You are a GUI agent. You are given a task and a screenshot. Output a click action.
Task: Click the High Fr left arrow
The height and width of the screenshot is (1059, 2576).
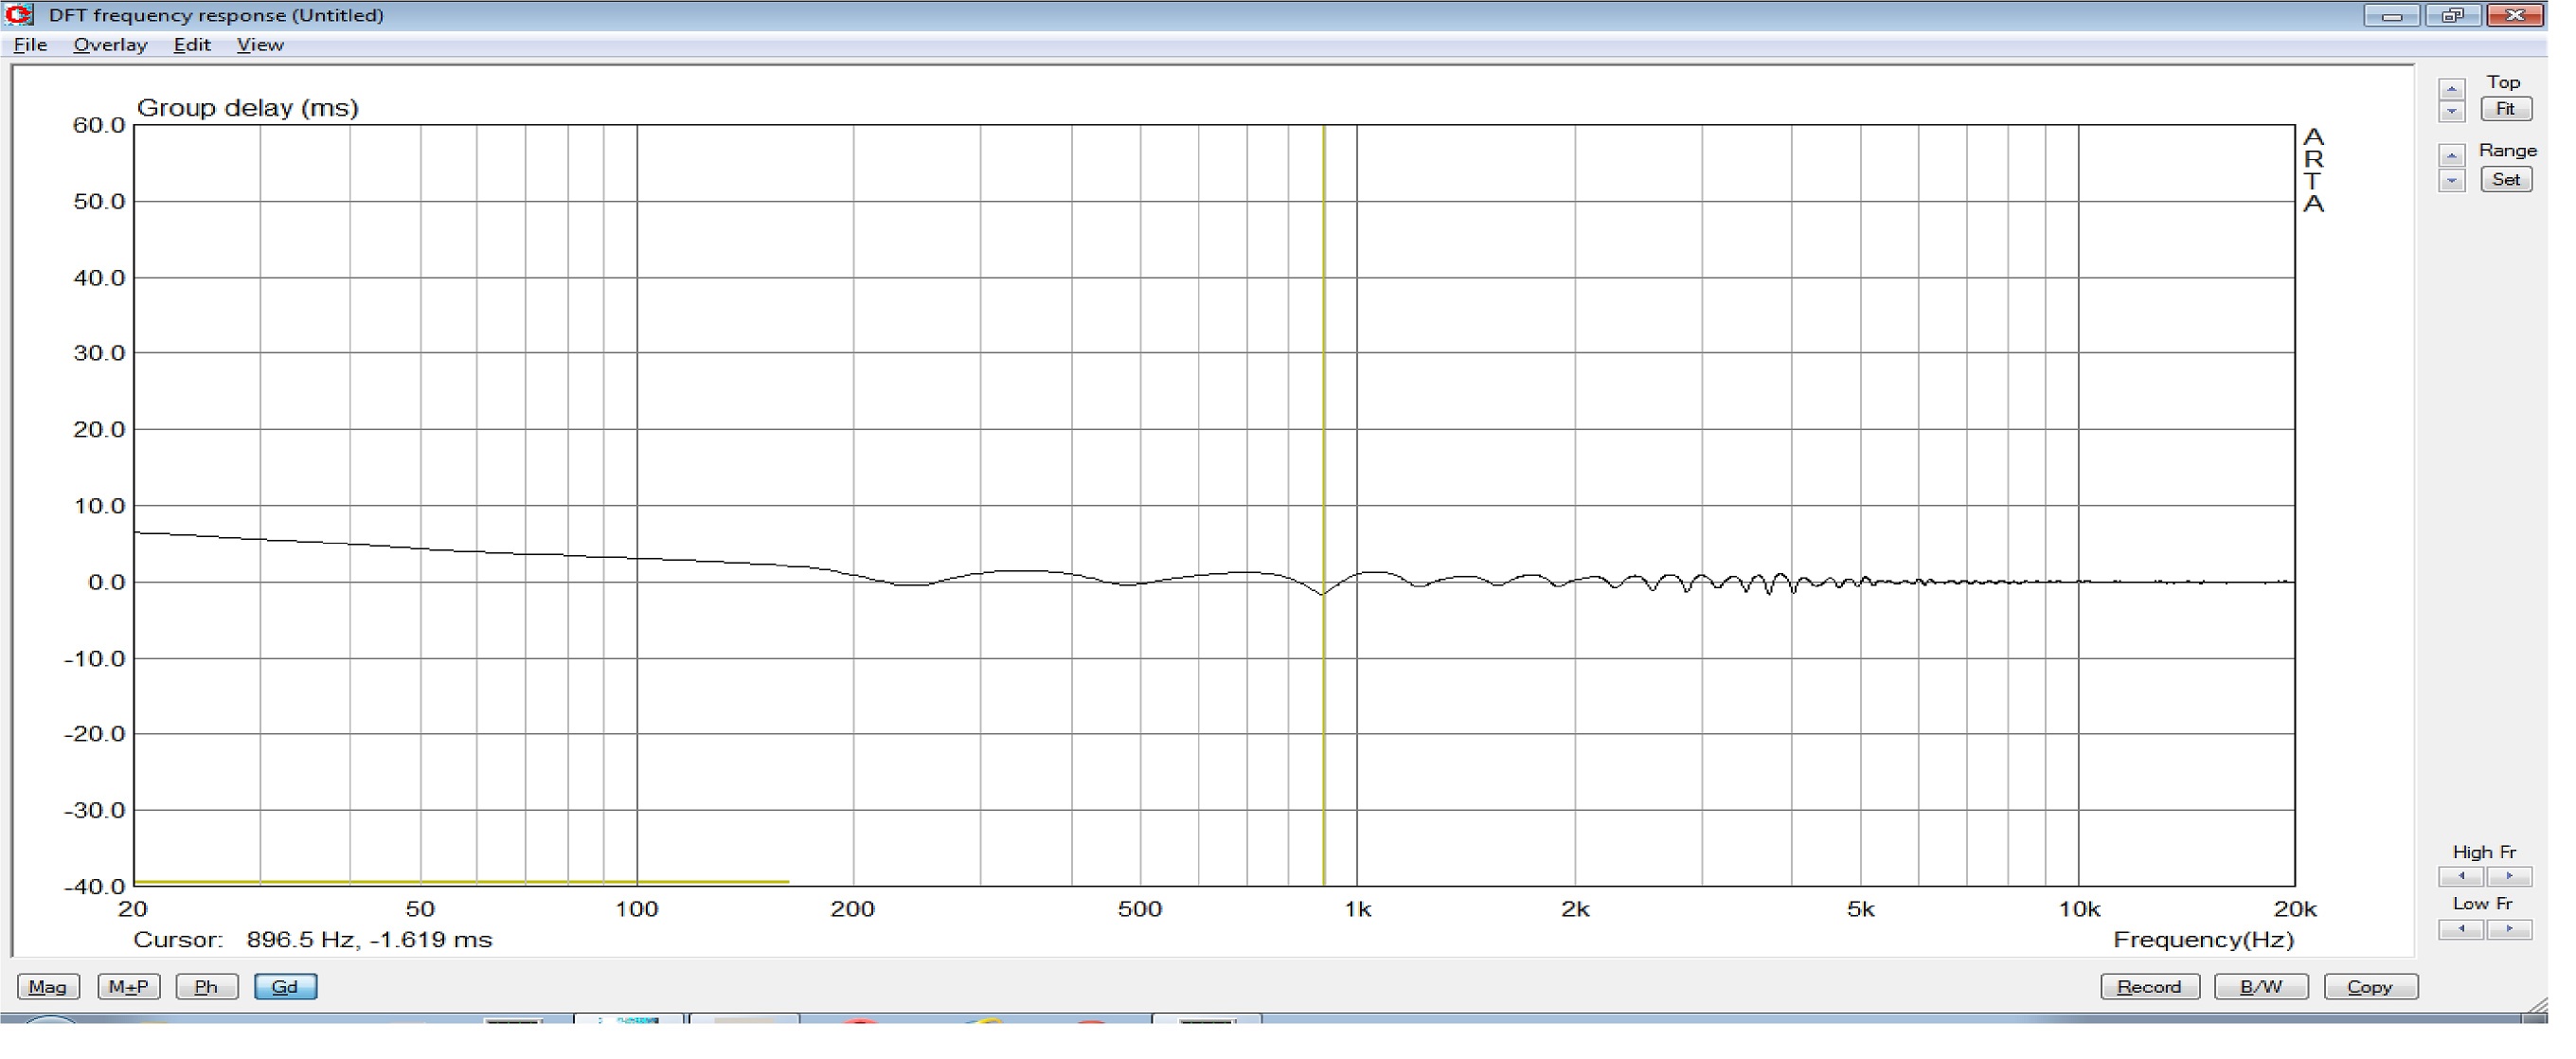pyautogui.click(x=2461, y=877)
